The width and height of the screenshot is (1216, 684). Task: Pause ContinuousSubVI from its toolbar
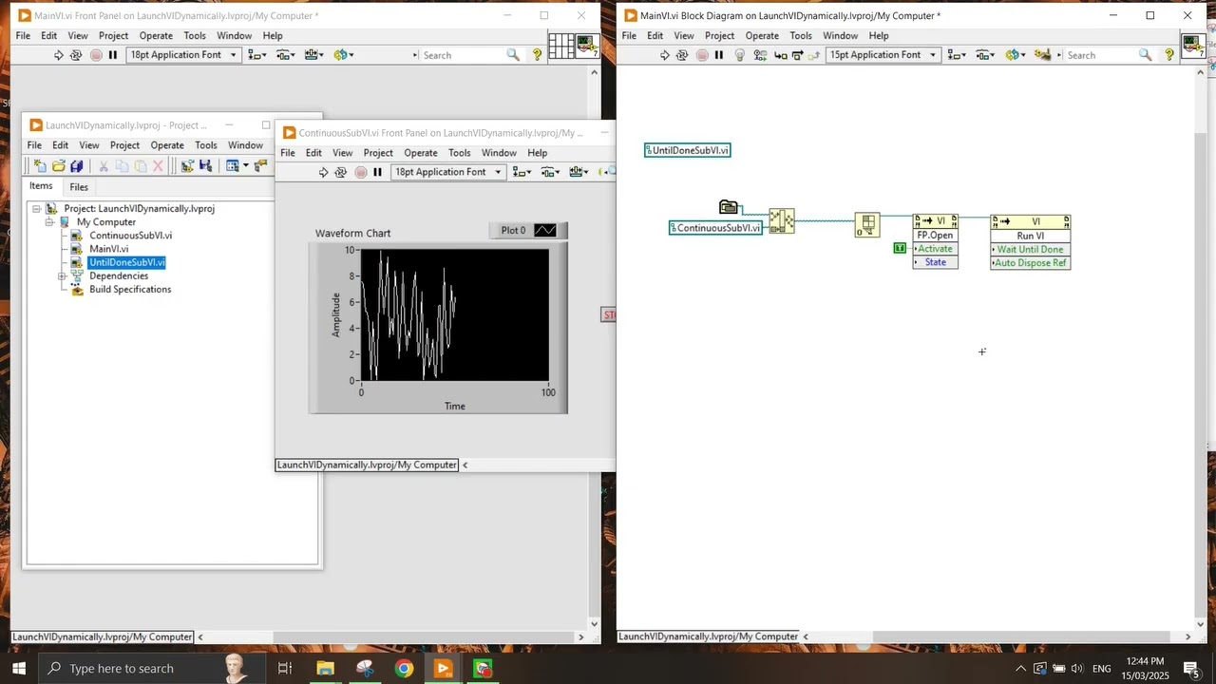(x=378, y=172)
